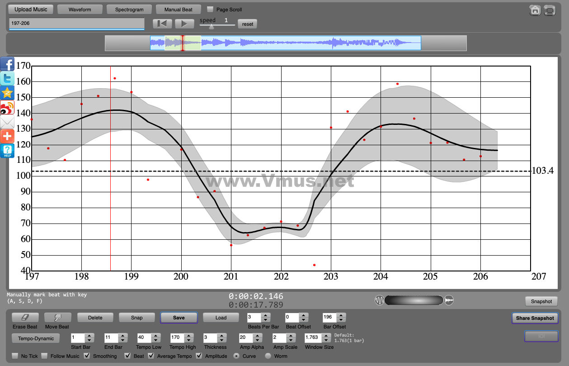Enable the Page Scroll checkbox
This screenshot has width=569, height=366.
[x=210, y=9]
